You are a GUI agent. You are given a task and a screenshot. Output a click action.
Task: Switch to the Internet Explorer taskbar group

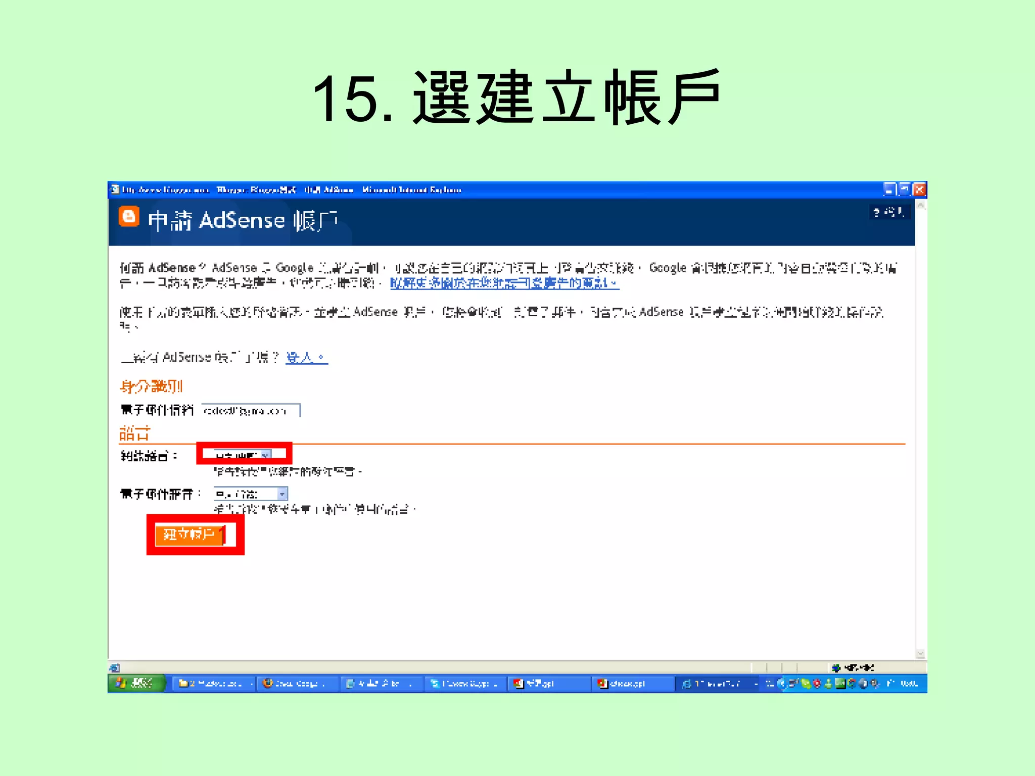(x=718, y=684)
